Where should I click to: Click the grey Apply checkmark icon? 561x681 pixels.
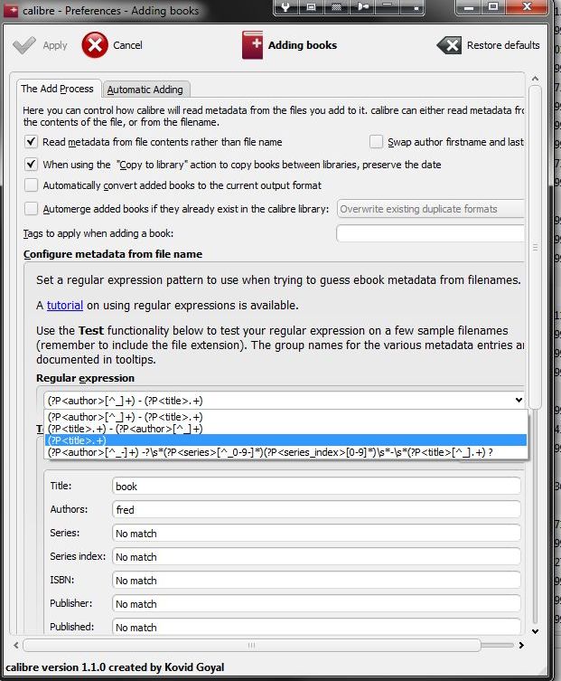23,45
